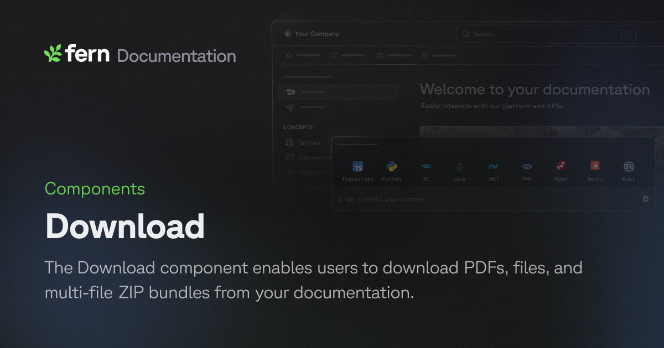Choose the Typescript language icon

click(358, 167)
